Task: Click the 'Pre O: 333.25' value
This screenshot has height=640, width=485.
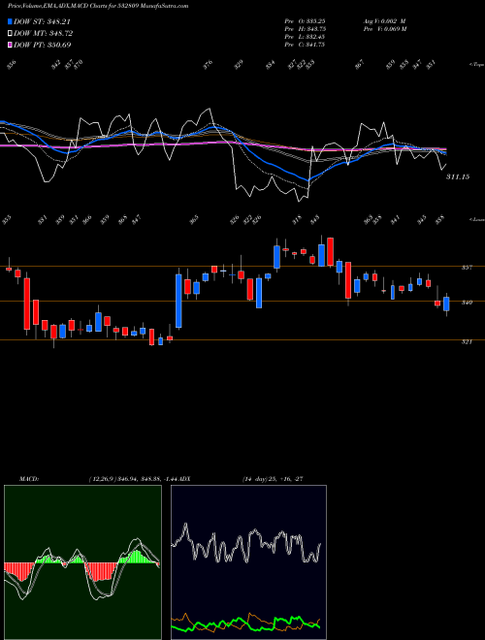Action: 305,21
